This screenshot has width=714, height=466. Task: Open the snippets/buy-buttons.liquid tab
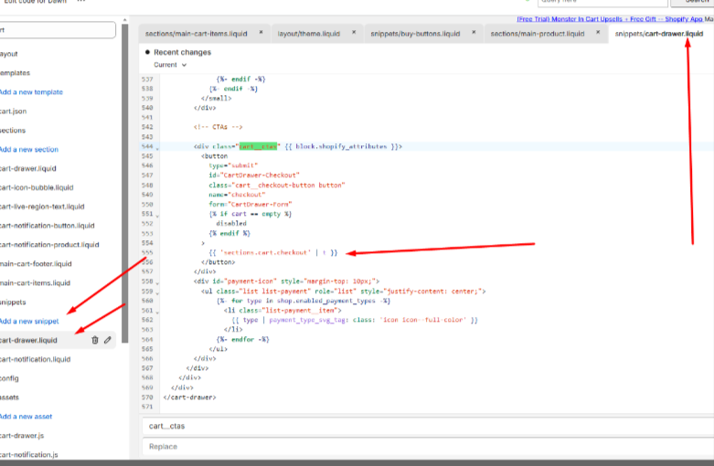(x=415, y=34)
